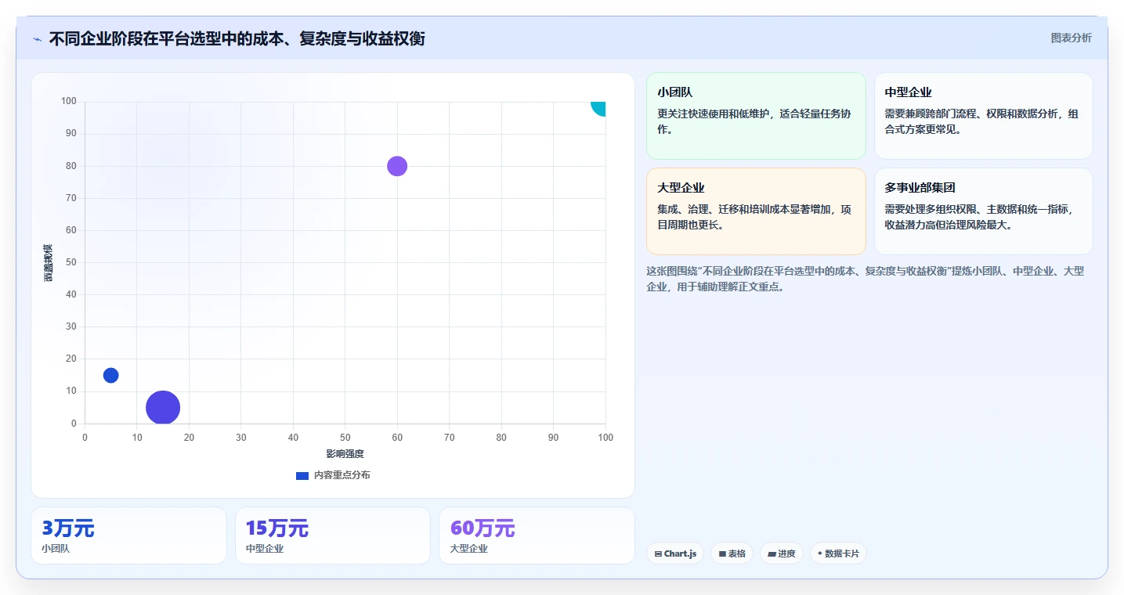The height and width of the screenshot is (595, 1124).
Task: Toggle the 内容重点分布 legend label
Action: pyautogui.click(x=342, y=475)
